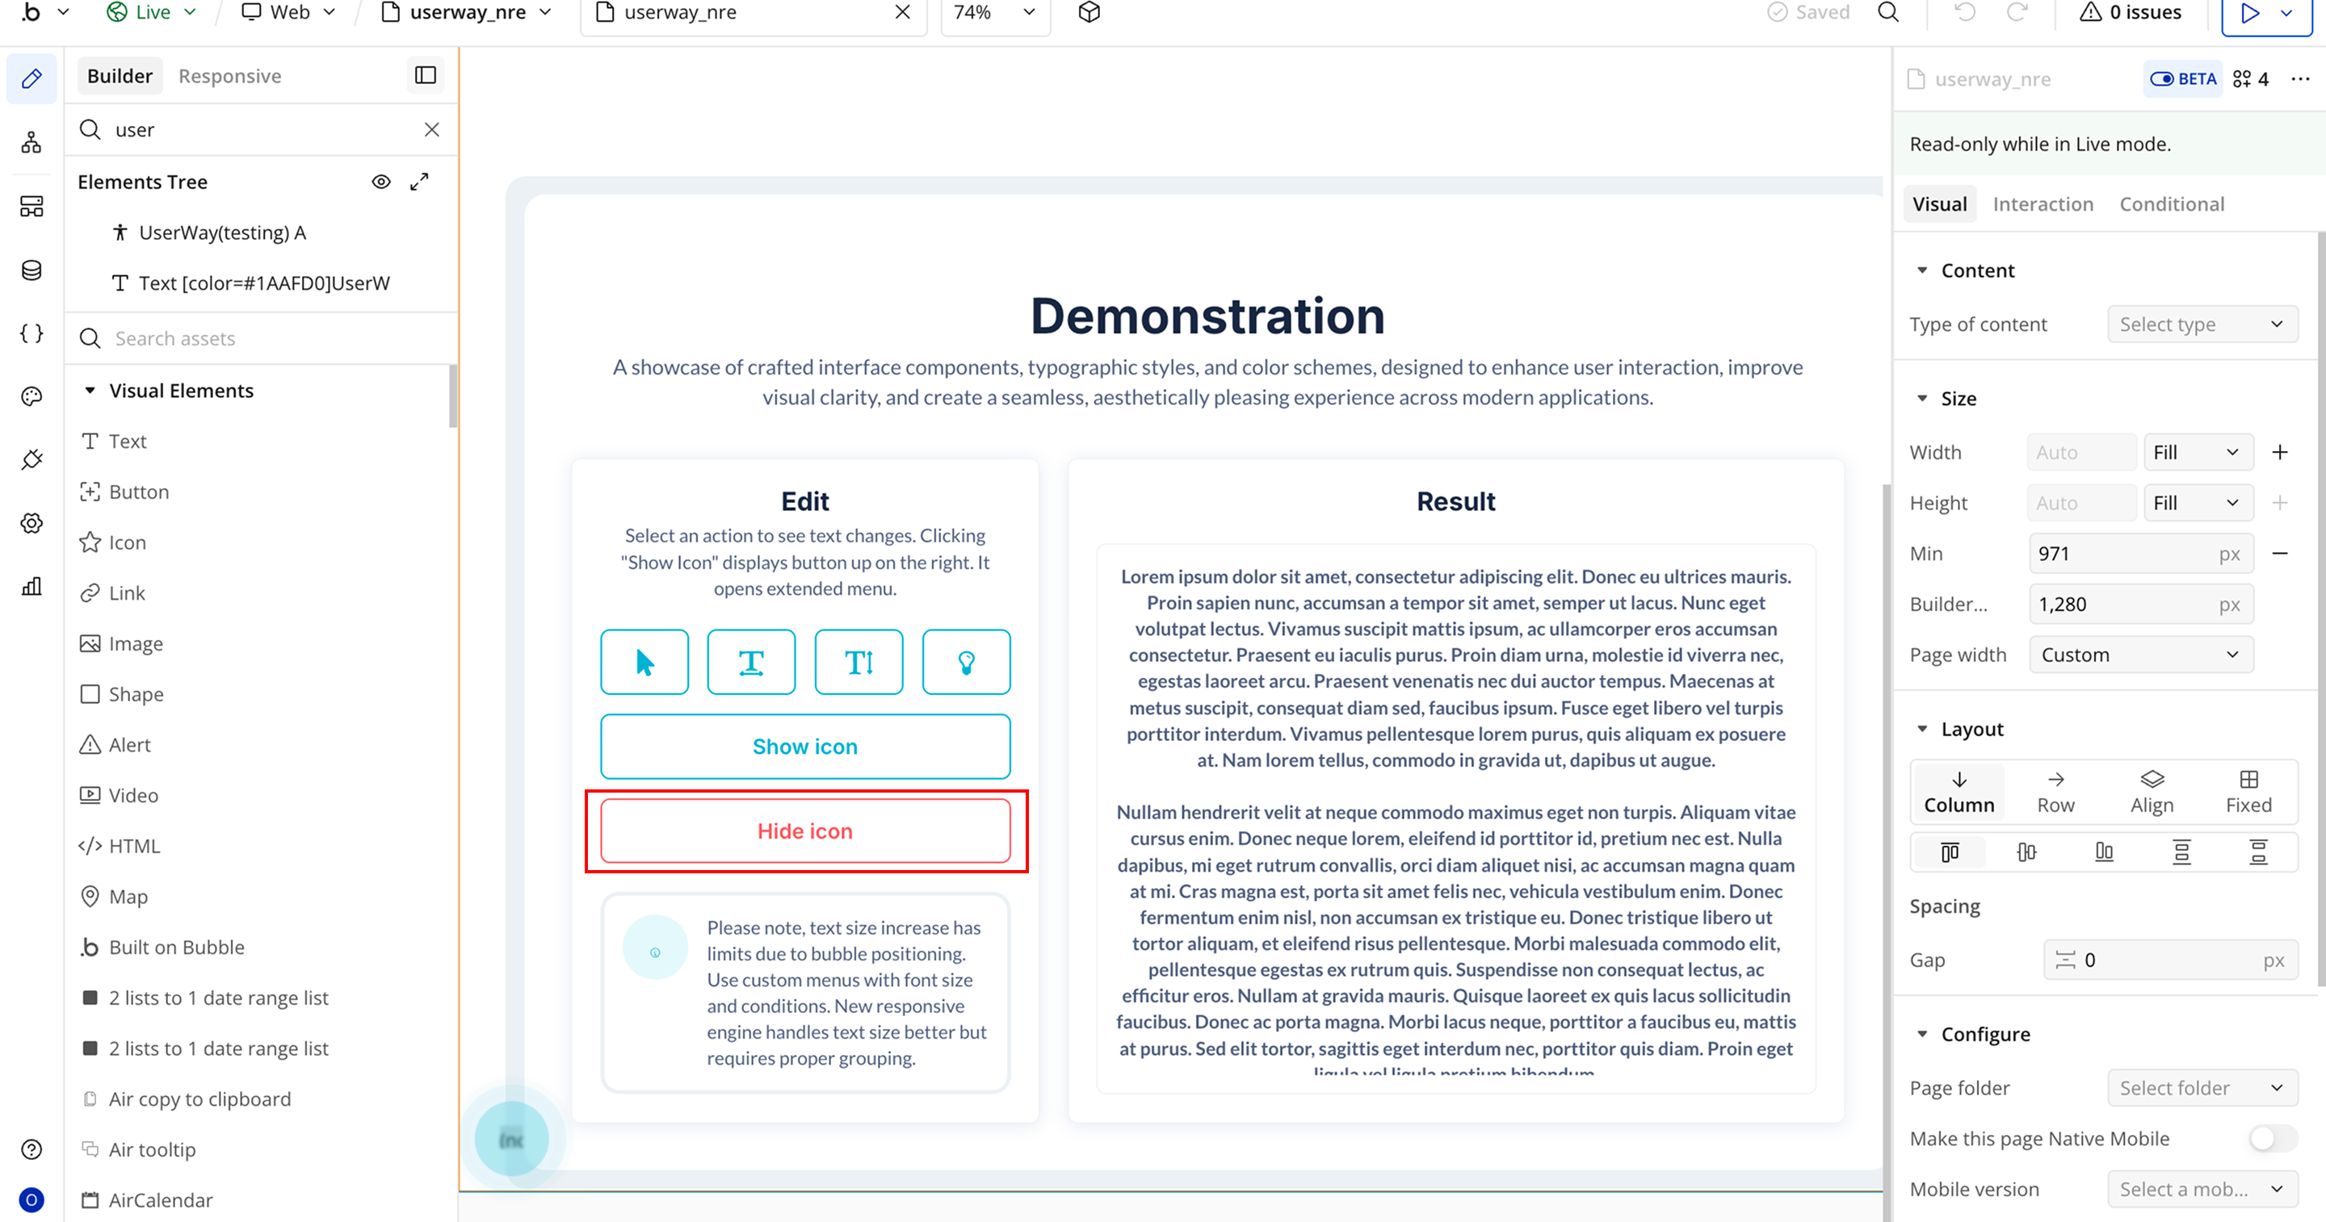Switch to the Responsive tab
Viewport: 2326px width, 1222px height.
(229, 76)
